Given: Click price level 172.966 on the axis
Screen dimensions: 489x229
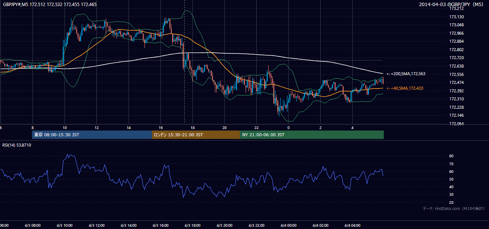Looking at the screenshot, I should pyautogui.click(x=456, y=33).
